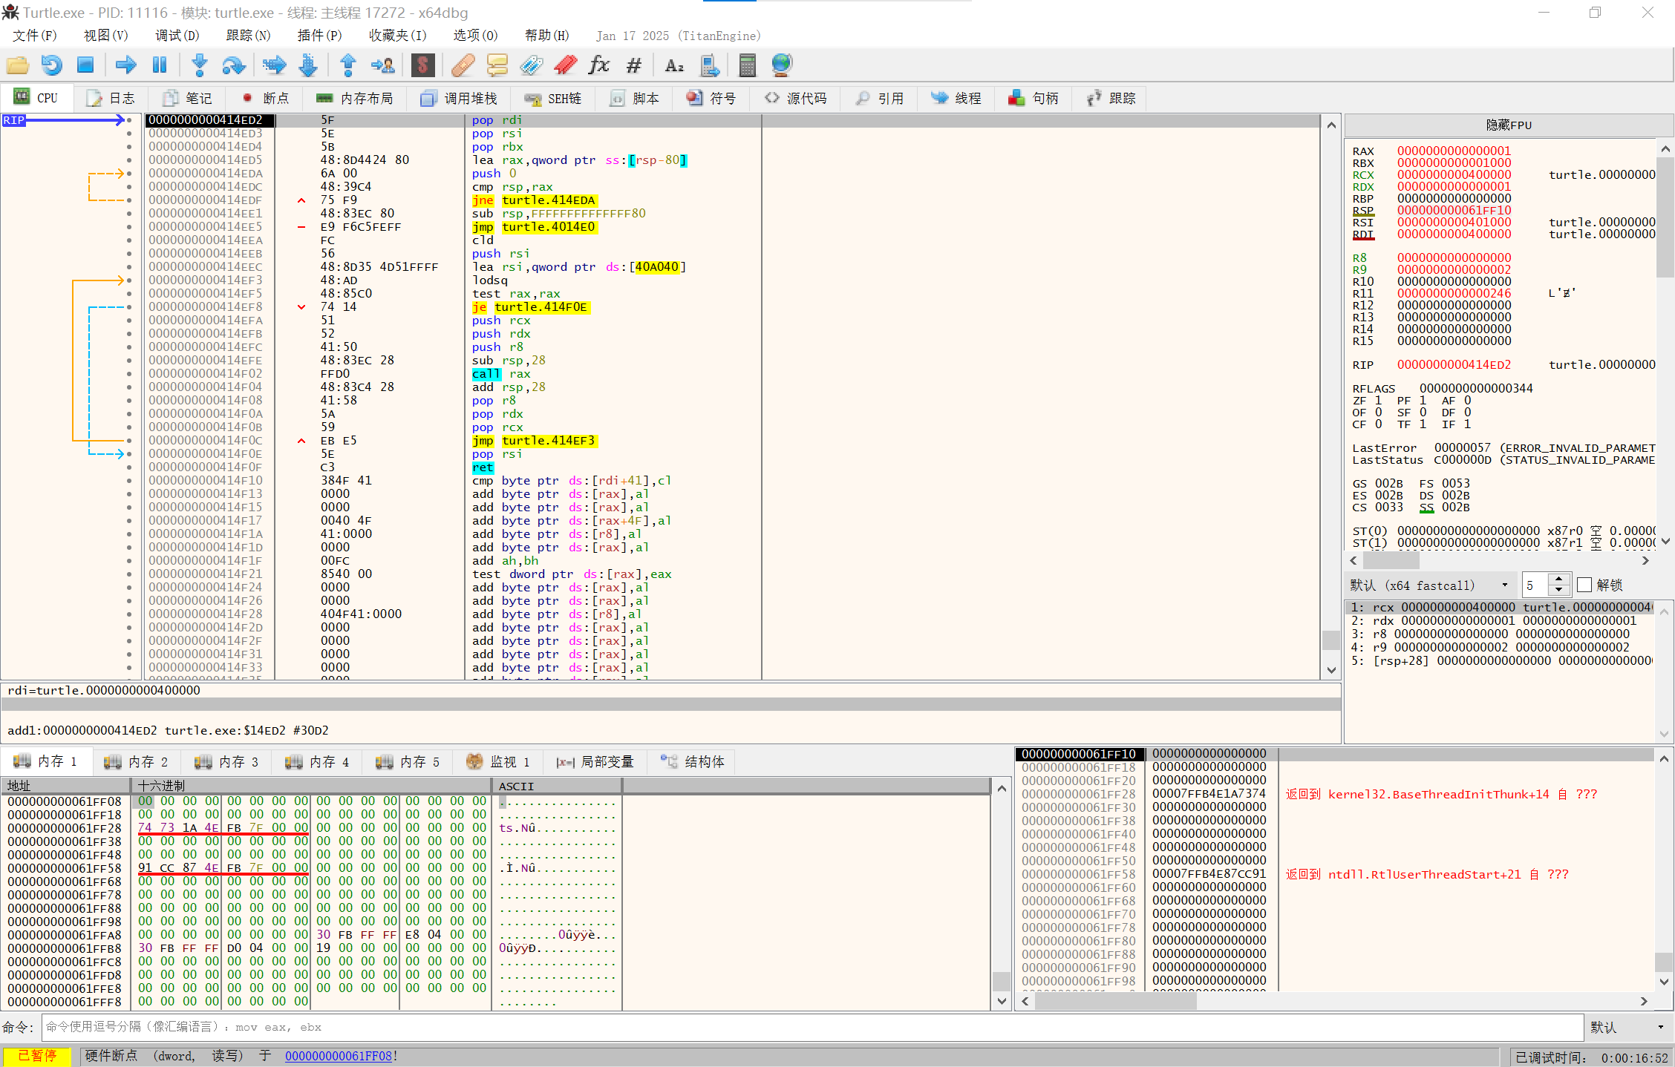Click the stack panel horizontal scrollbar thumb
The width and height of the screenshot is (1675, 1067).
(x=1116, y=1001)
